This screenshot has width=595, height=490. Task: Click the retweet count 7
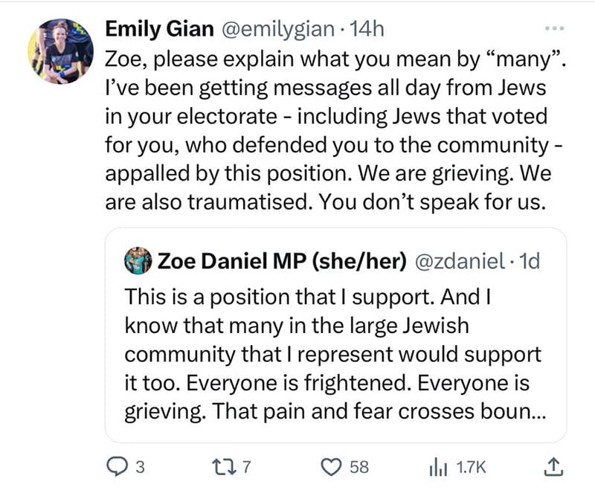(247, 467)
